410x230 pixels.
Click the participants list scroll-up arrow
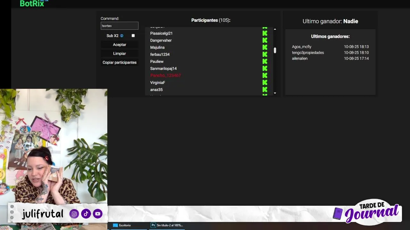(x=275, y=29)
